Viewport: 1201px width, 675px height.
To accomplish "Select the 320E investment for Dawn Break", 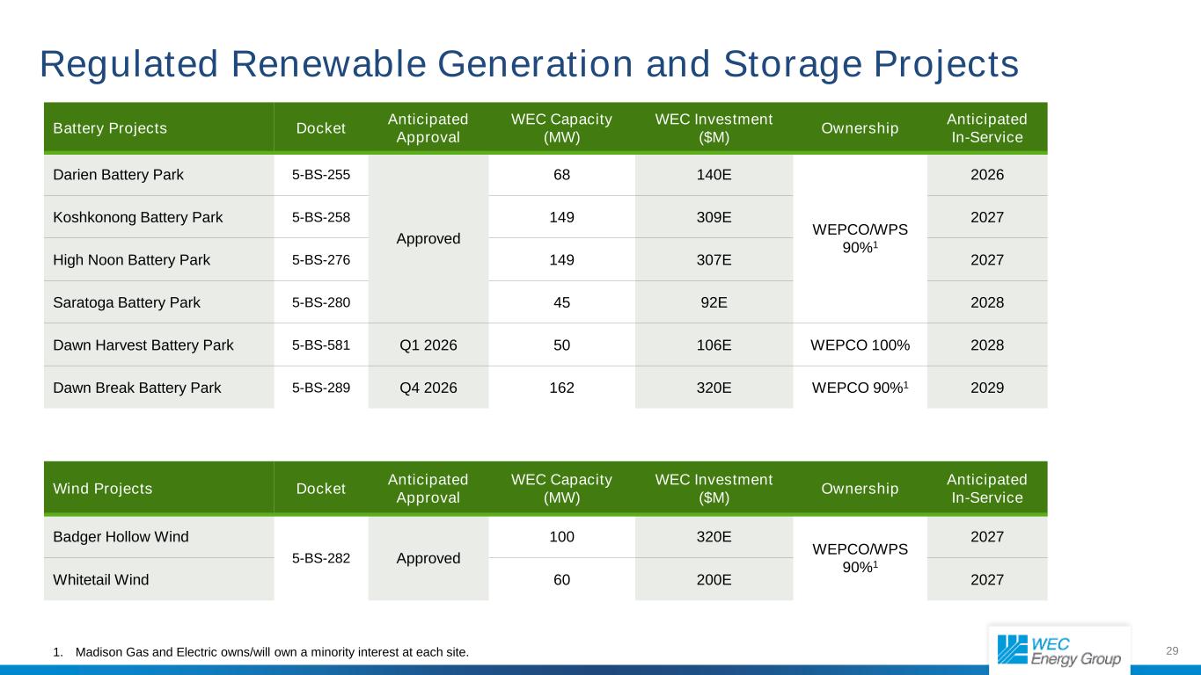I will click(x=712, y=388).
